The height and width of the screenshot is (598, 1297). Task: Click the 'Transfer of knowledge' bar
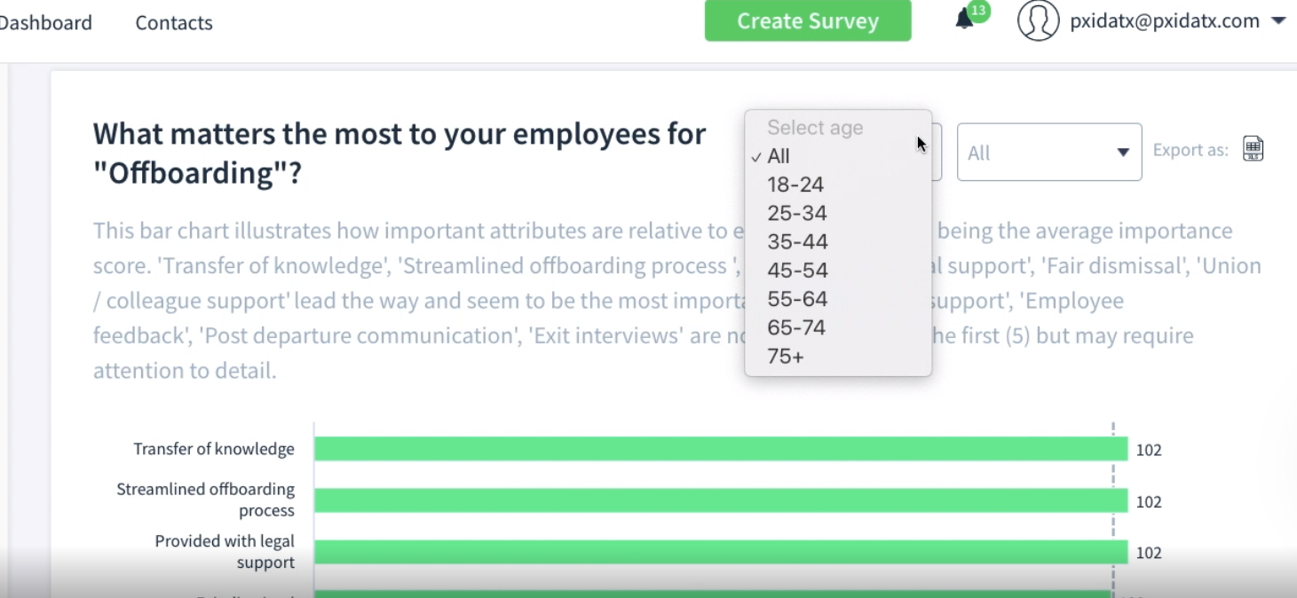coord(720,449)
